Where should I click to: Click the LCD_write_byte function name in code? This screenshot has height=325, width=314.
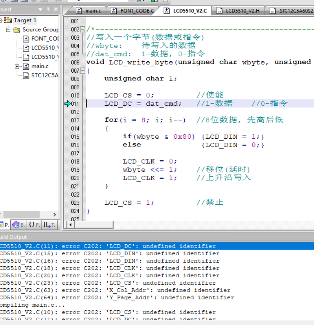point(141,62)
